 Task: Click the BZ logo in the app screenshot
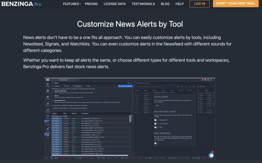tap(48, 80)
